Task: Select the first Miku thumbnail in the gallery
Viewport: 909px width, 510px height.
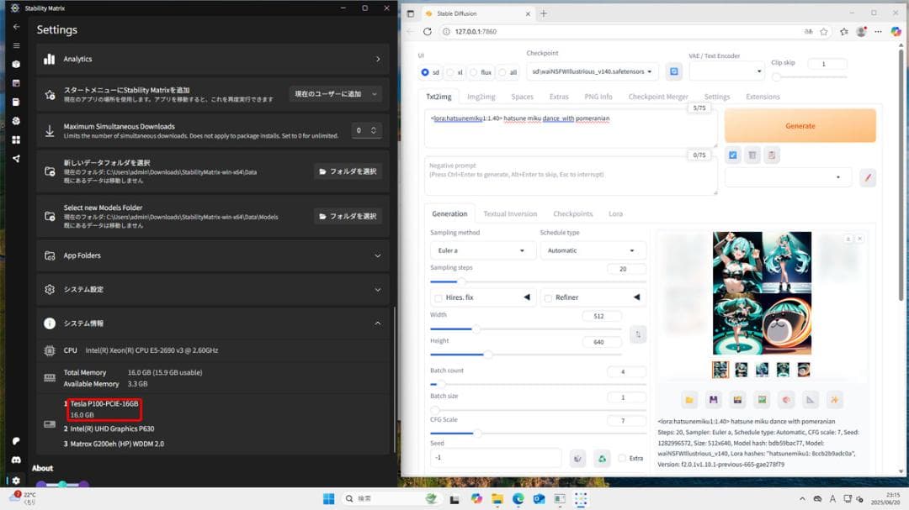Action: coord(720,369)
